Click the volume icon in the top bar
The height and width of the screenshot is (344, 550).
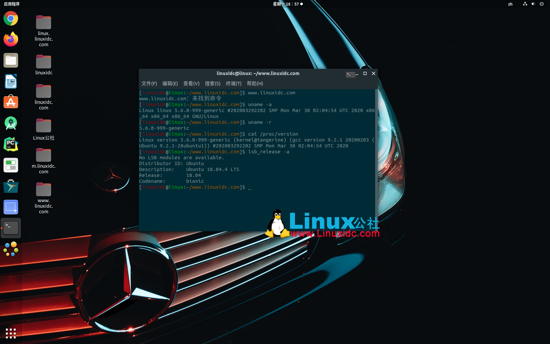tap(533, 4)
